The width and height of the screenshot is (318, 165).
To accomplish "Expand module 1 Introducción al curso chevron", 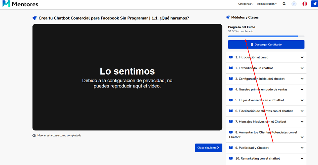I will click(x=302, y=57).
